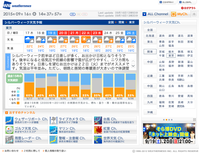Click the ログアウト logout link

click(x=188, y=8)
